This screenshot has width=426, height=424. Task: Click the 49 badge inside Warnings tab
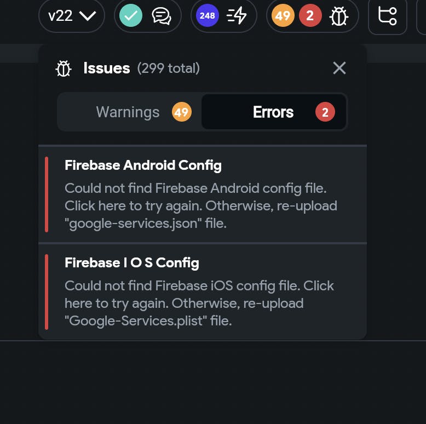182,112
